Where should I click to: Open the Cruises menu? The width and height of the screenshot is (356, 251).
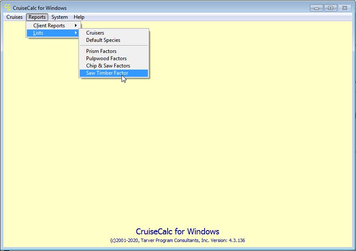(x=14, y=17)
